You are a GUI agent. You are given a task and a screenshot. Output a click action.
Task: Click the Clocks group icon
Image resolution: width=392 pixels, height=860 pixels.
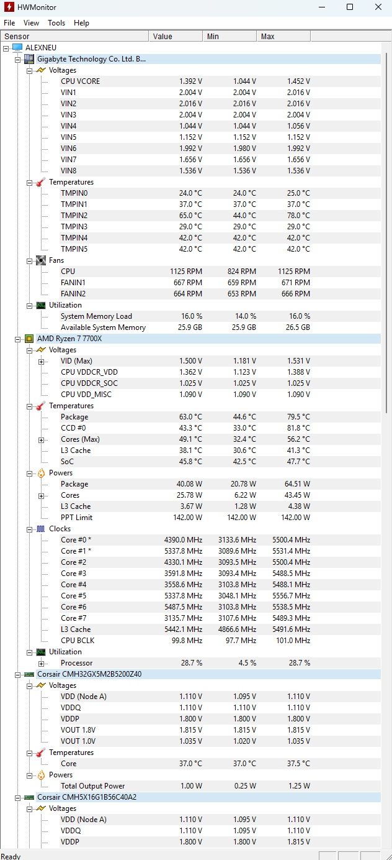(x=41, y=529)
